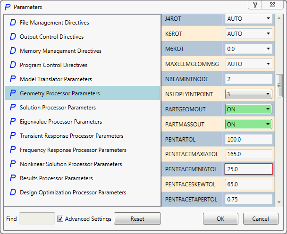Click the D icon beside File Management Directives

[13, 23]
